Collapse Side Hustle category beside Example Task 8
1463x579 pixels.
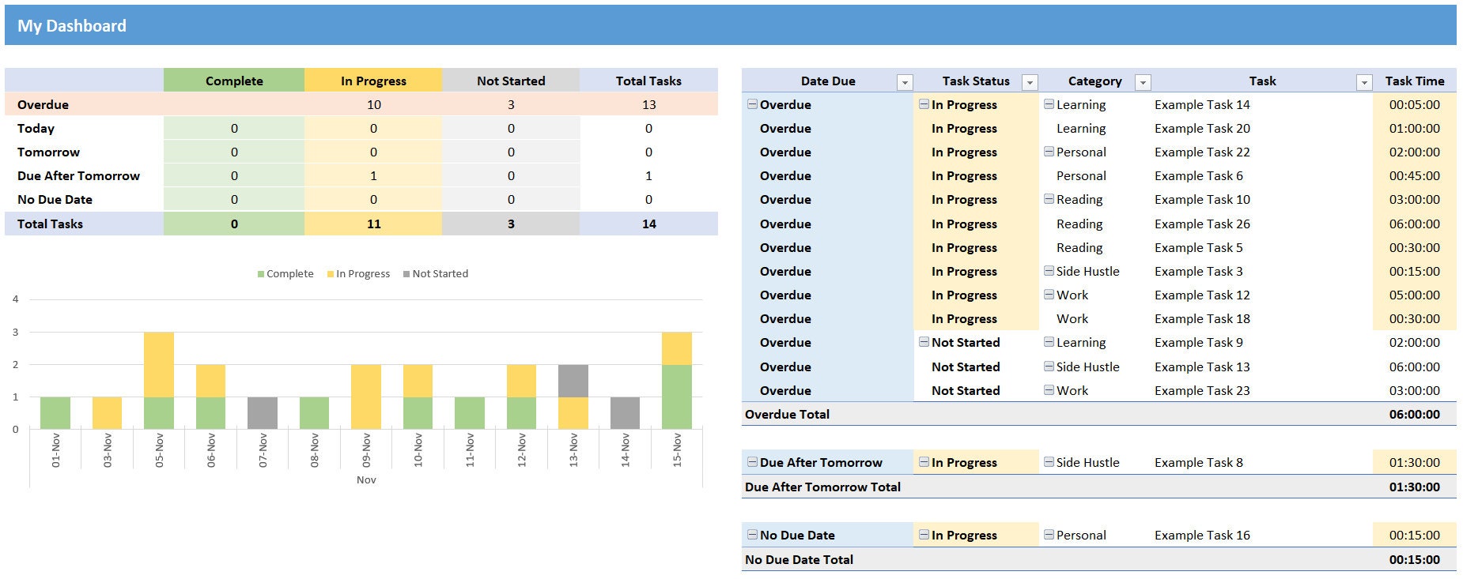[1049, 461]
